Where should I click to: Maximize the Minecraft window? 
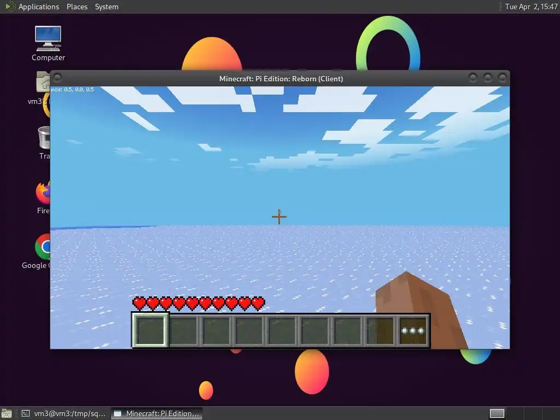point(488,78)
